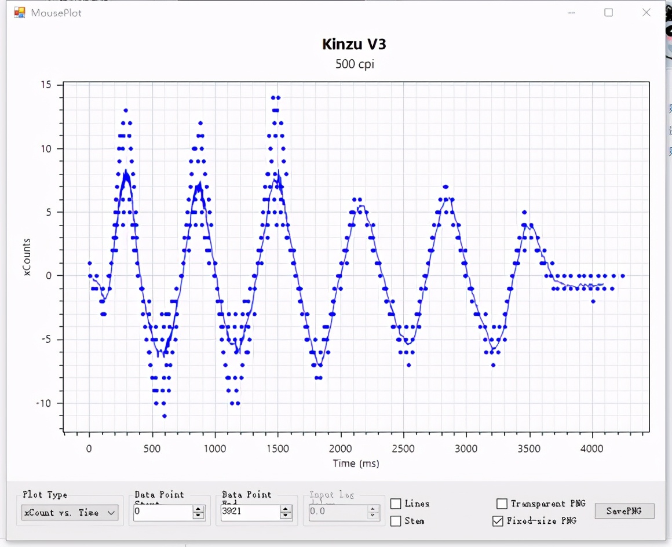Screen dimensions: 672x547
Task: Click inside the Data Point Start field
Action: (x=162, y=512)
